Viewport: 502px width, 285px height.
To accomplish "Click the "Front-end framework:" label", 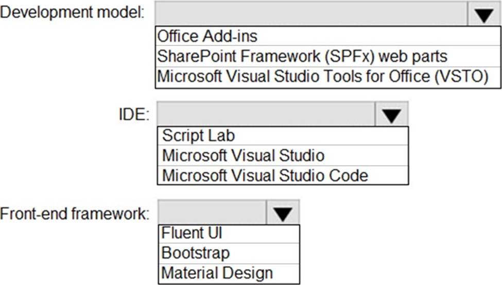I will [75, 213].
